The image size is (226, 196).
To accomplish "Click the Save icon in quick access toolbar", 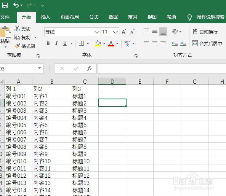I will pyautogui.click(x=5, y=5).
